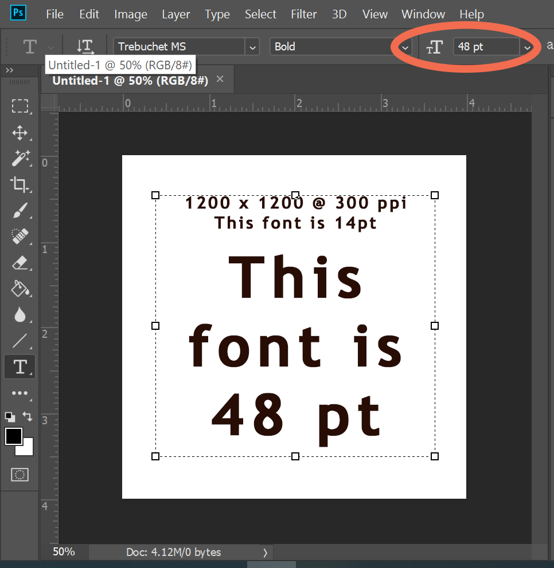
Task: Select the Rectangular Marquee tool
Action: [x=21, y=106]
